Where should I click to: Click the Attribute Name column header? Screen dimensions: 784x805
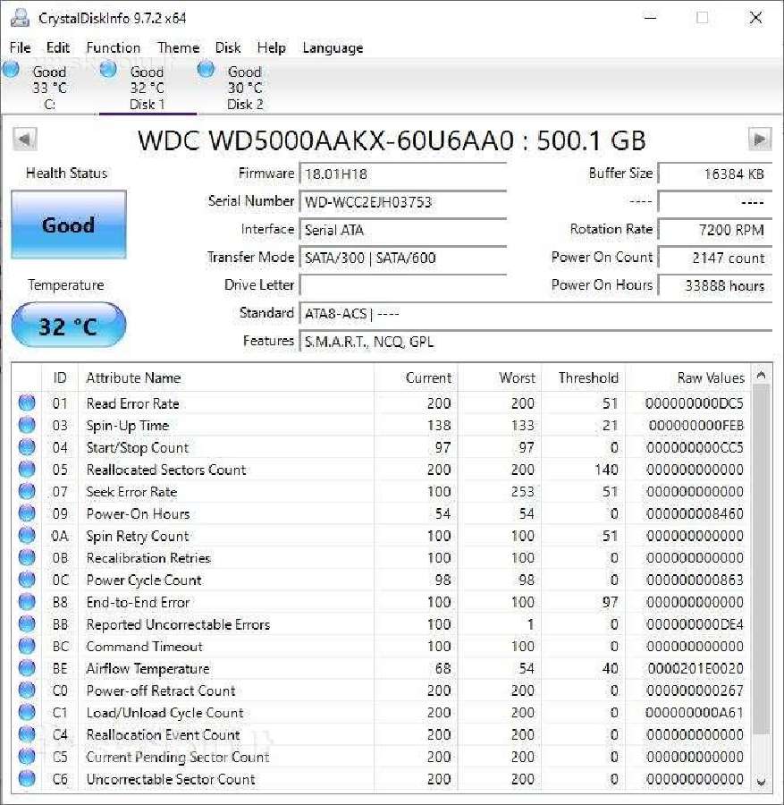[226, 377]
